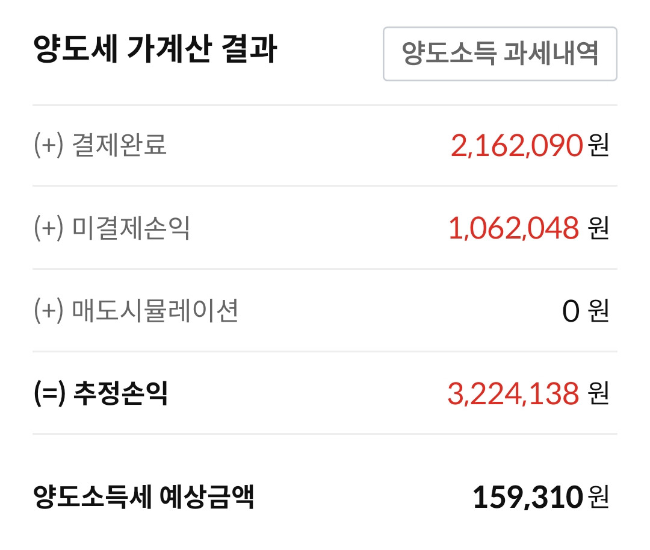Open the 양도소득 과세내역 button
Image resolution: width=650 pixels, height=550 pixels.
(x=500, y=54)
